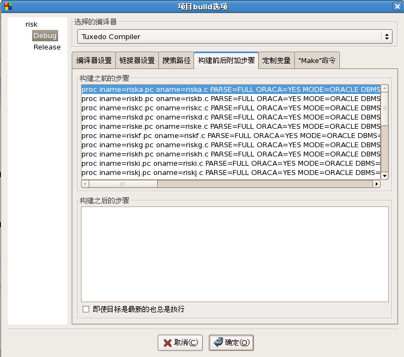Click inside the 构建之后的步骤 text area
Image resolution: width=404 pixels, height=357 pixels.
(x=235, y=254)
